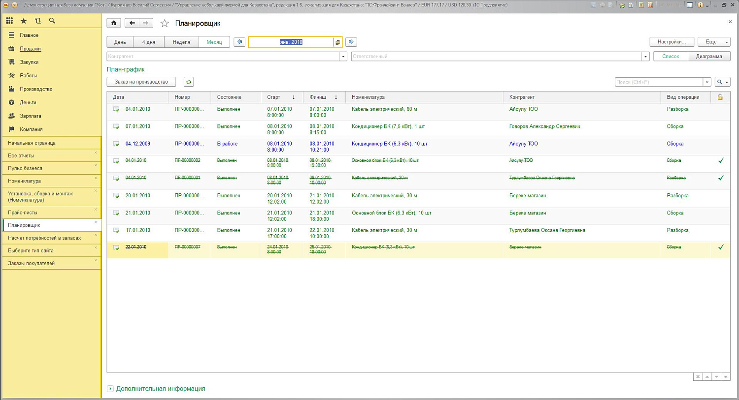Open the sections menu grid icon

[x=9, y=21]
